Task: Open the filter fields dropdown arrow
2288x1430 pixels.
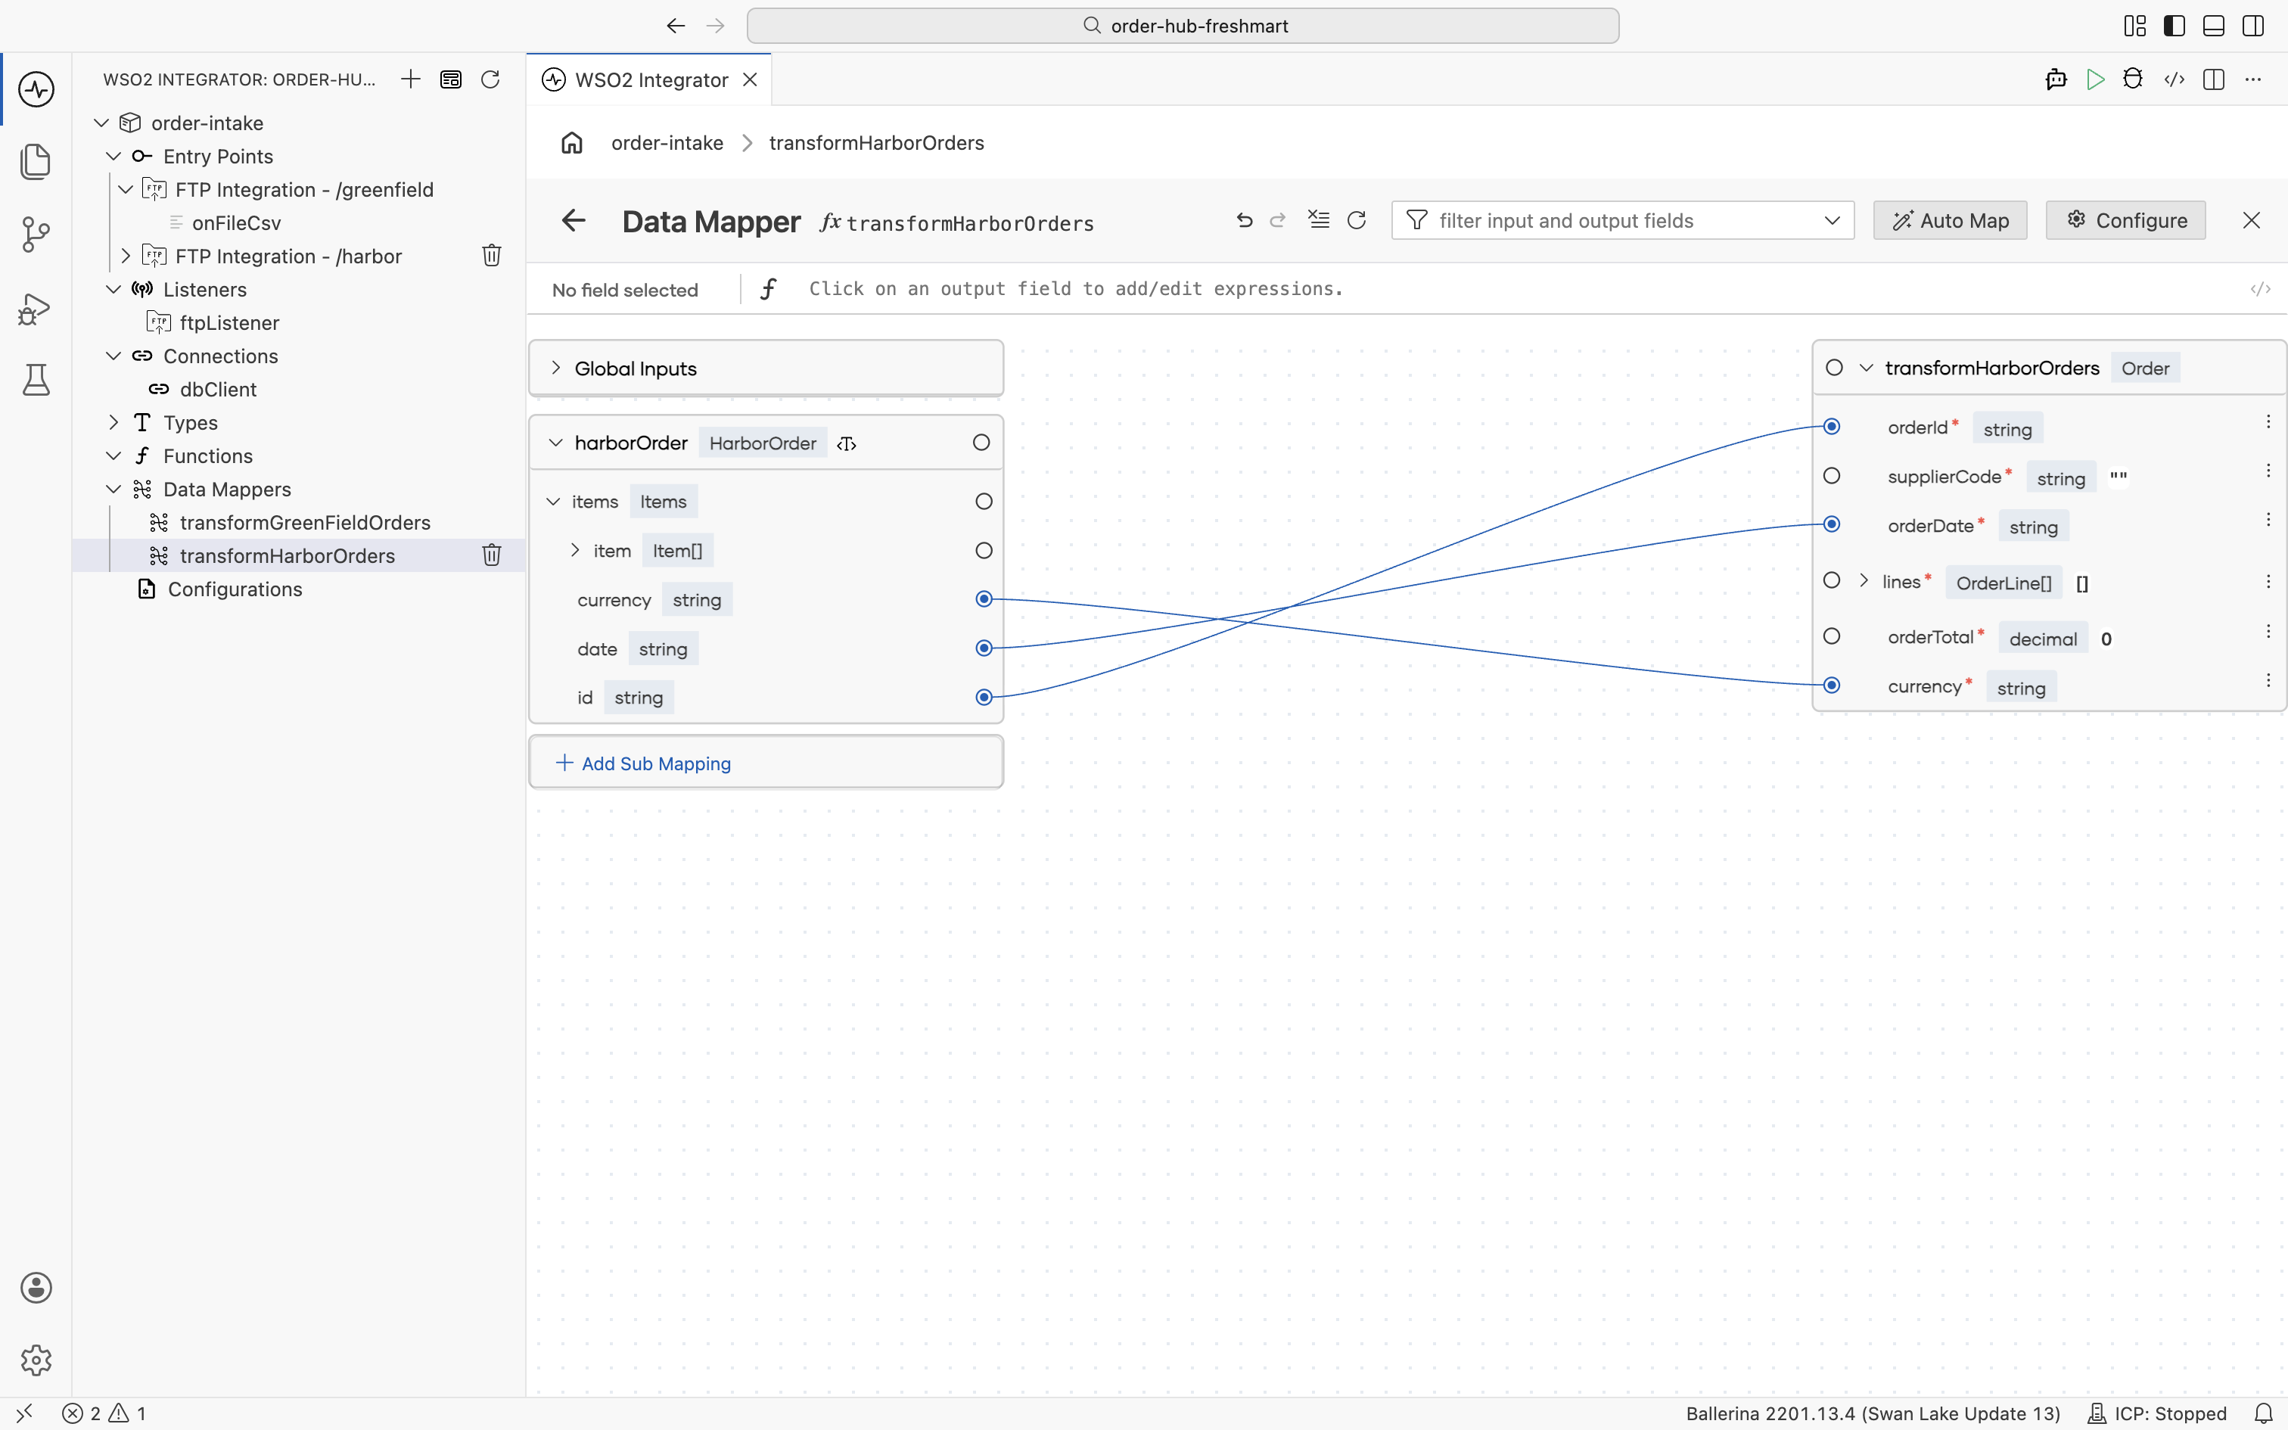Action: 1833,220
